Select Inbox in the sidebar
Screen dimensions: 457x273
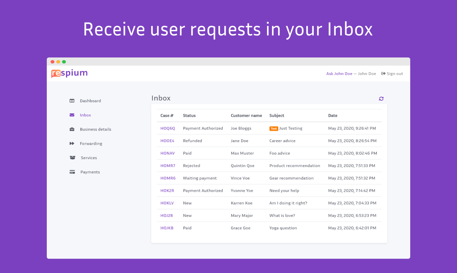[85, 115]
